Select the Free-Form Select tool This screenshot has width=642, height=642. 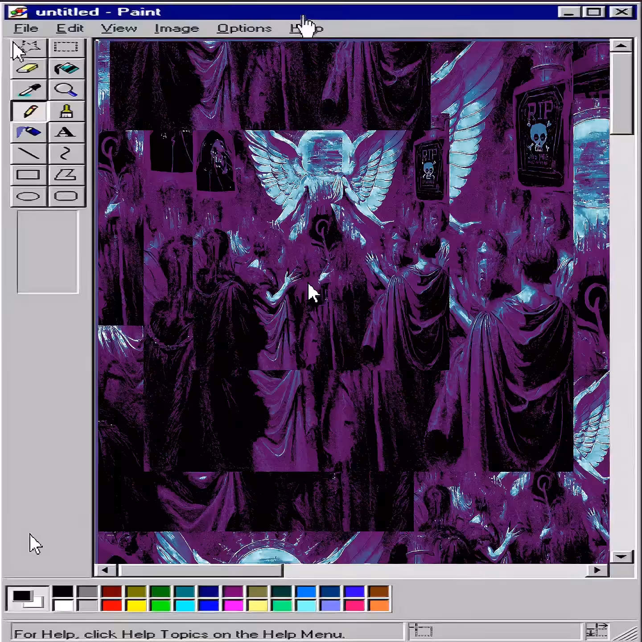point(29,47)
